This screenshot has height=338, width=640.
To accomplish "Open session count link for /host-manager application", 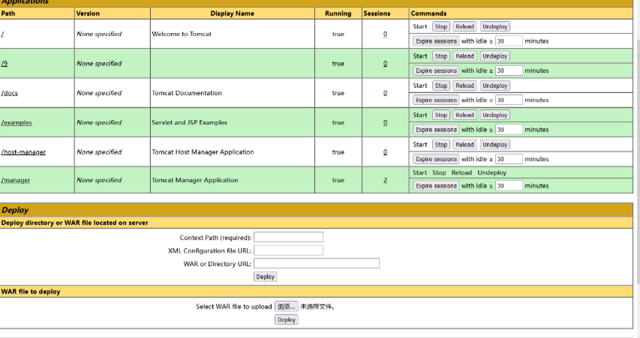I will click(386, 152).
